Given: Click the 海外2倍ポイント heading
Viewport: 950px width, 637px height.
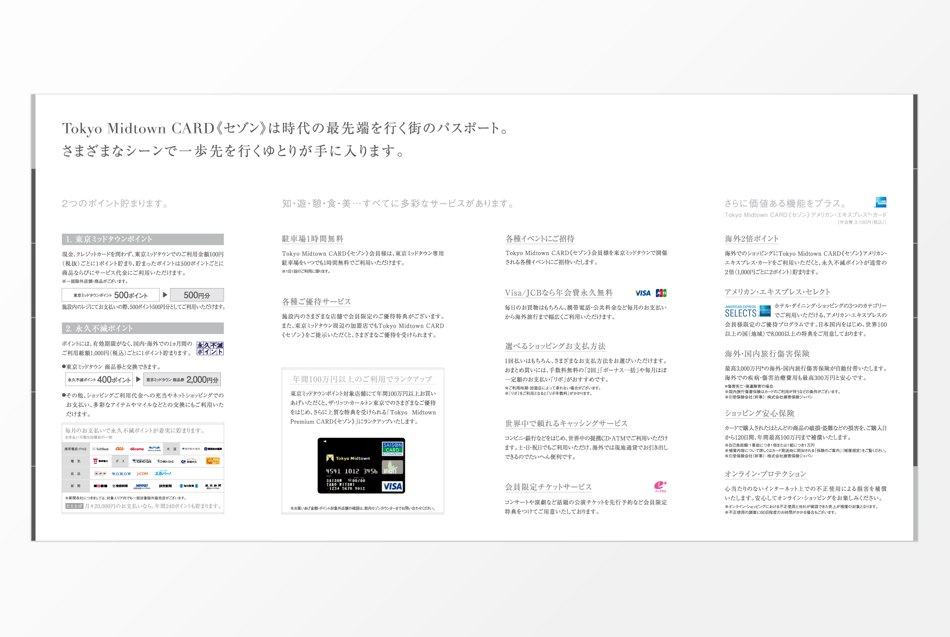Looking at the screenshot, I should click(752, 239).
